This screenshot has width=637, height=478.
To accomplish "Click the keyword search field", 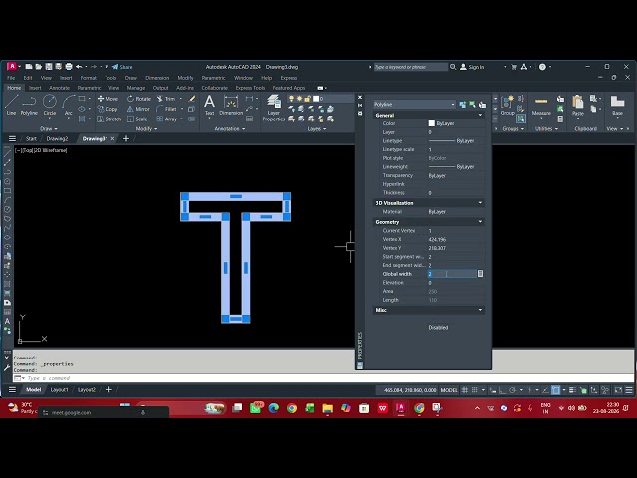I will click(411, 67).
